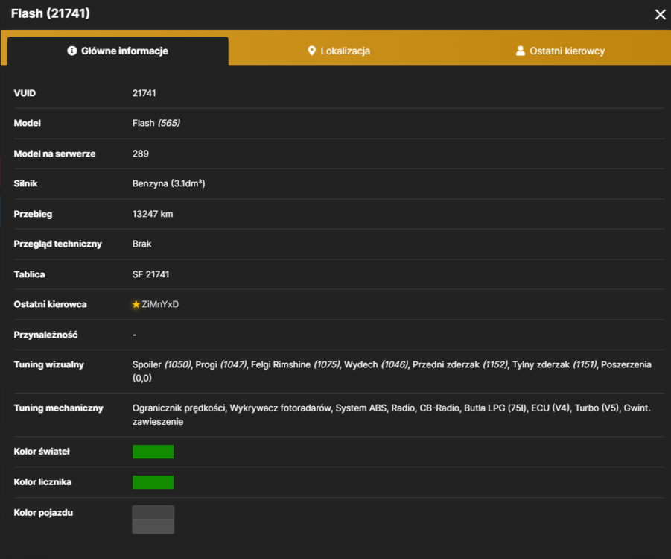Click the Tablica row label
Screen dimensions: 671x559
coord(29,274)
